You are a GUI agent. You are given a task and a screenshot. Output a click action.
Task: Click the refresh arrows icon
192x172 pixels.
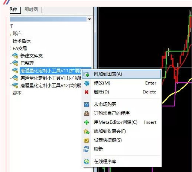click(86, 149)
